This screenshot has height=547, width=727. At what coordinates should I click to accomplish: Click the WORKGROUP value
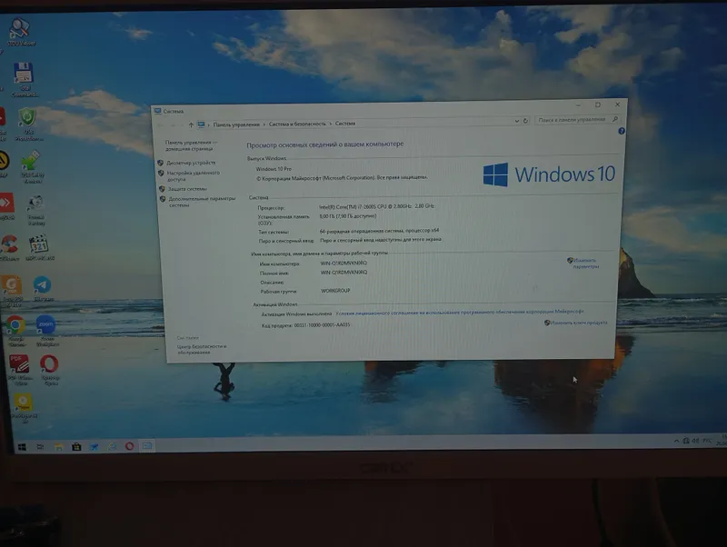click(335, 291)
